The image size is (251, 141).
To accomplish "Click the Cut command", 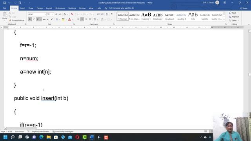I will (12, 13).
